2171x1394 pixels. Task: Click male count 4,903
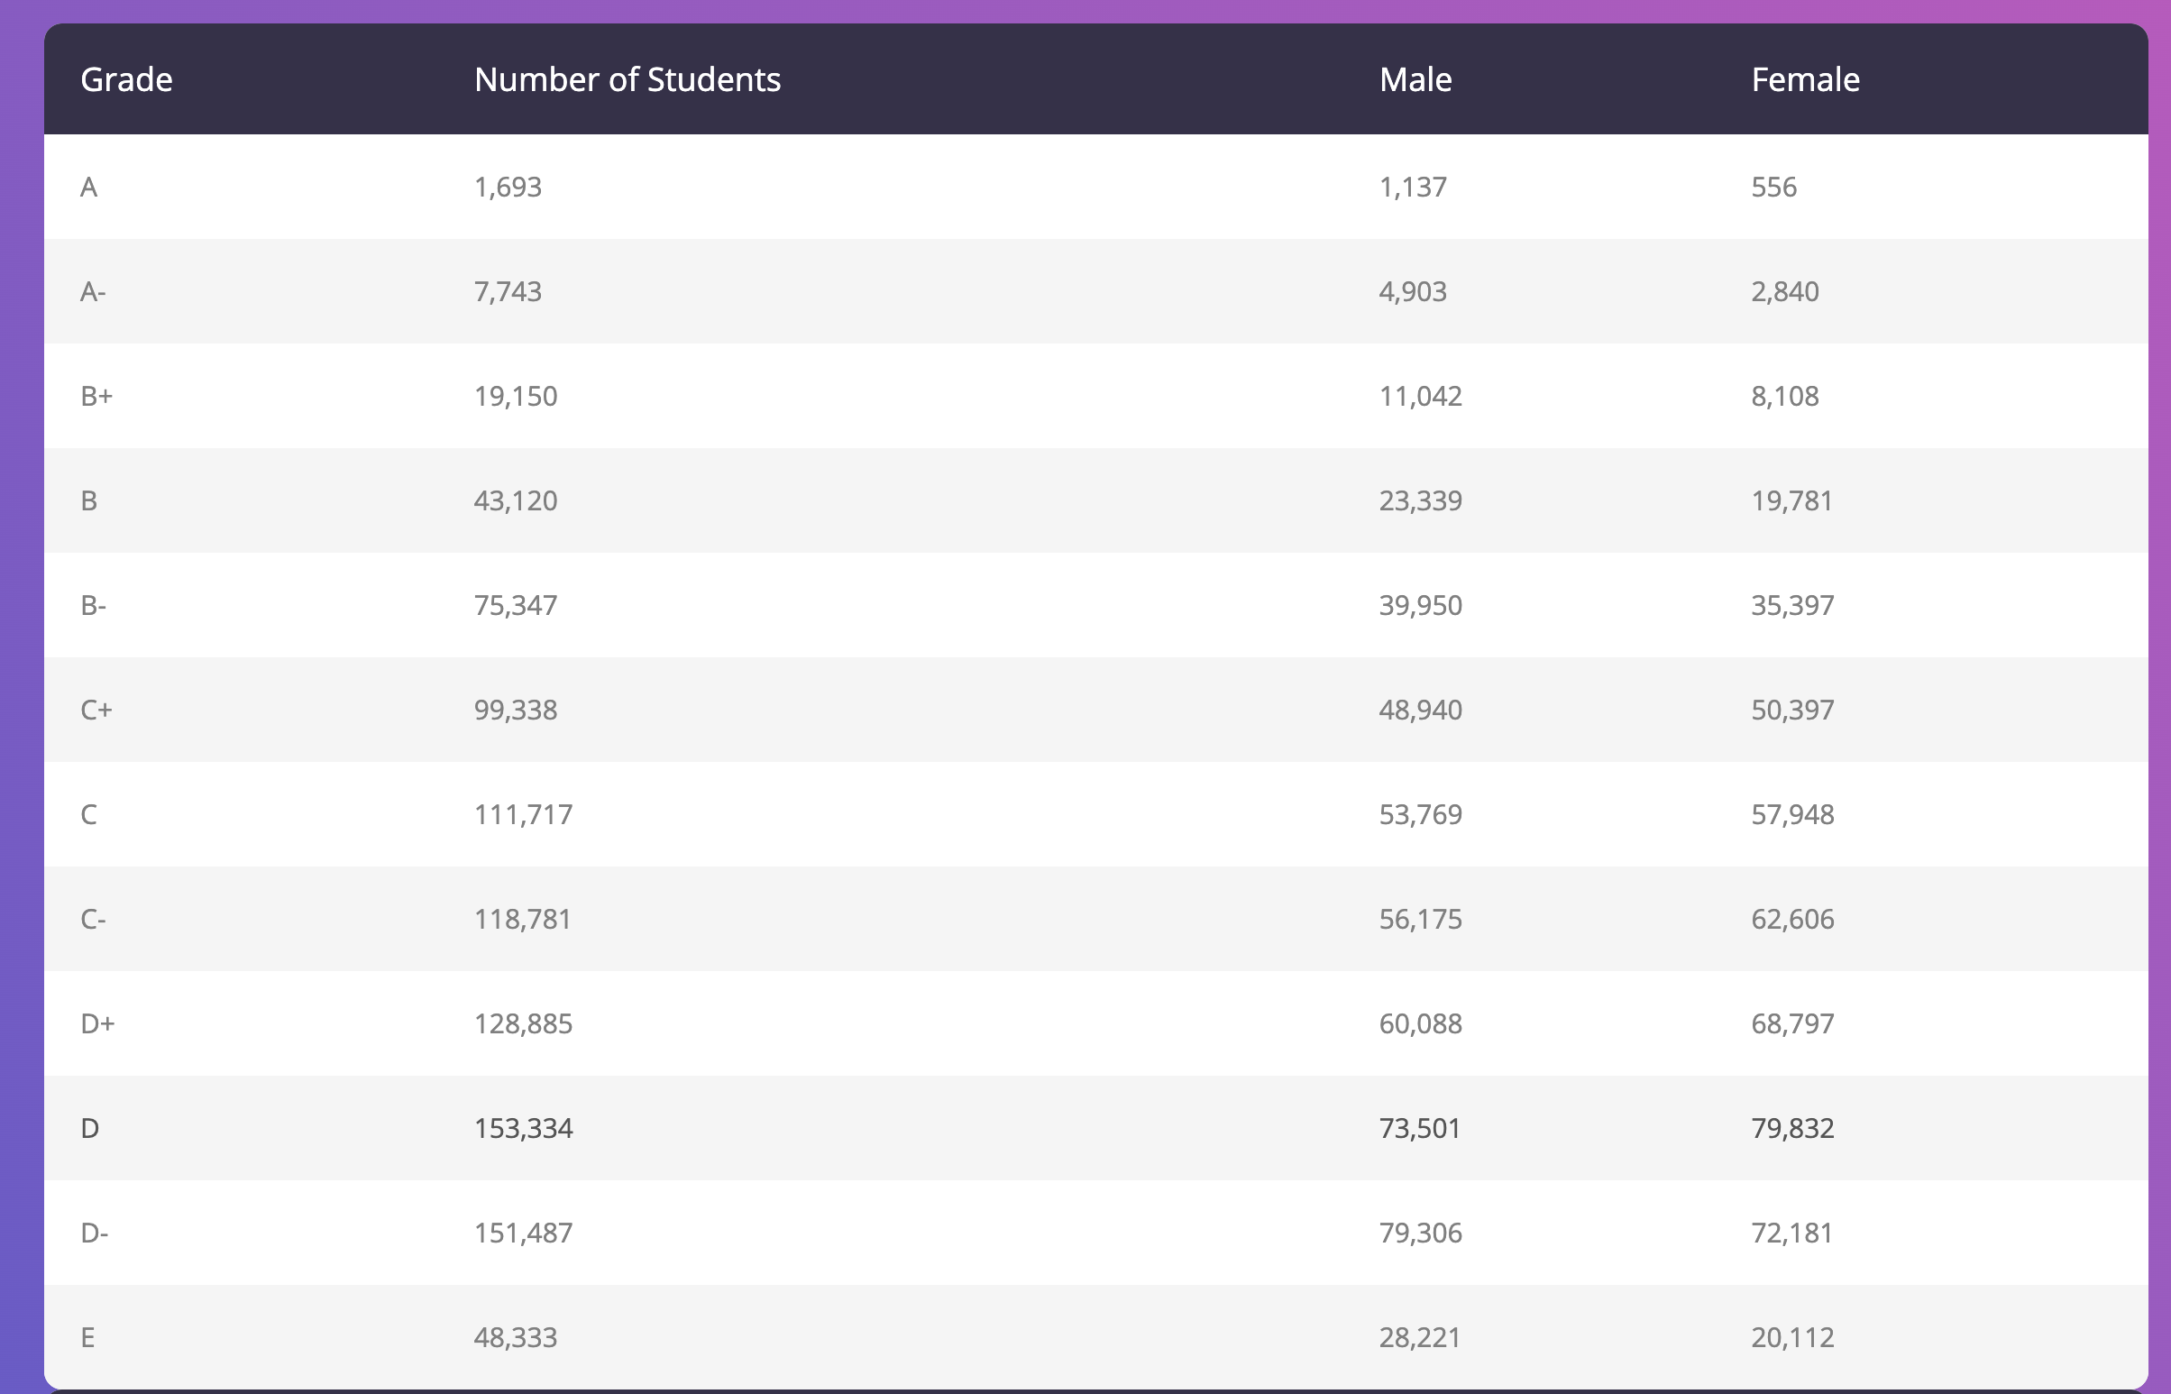[1413, 291]
